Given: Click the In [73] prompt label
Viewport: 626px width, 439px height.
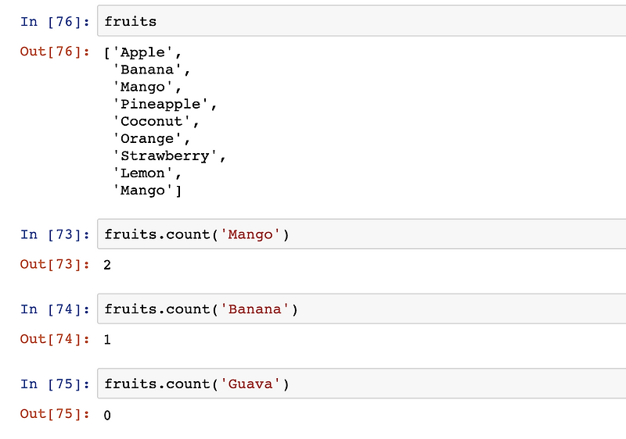Looking at the screenshot, I should click(x=55, y=234).
